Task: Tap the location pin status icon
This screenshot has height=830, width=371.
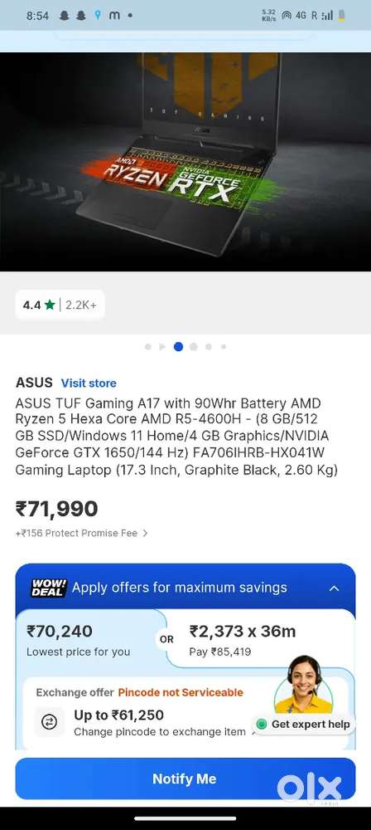Action: [x=98, y=16]
